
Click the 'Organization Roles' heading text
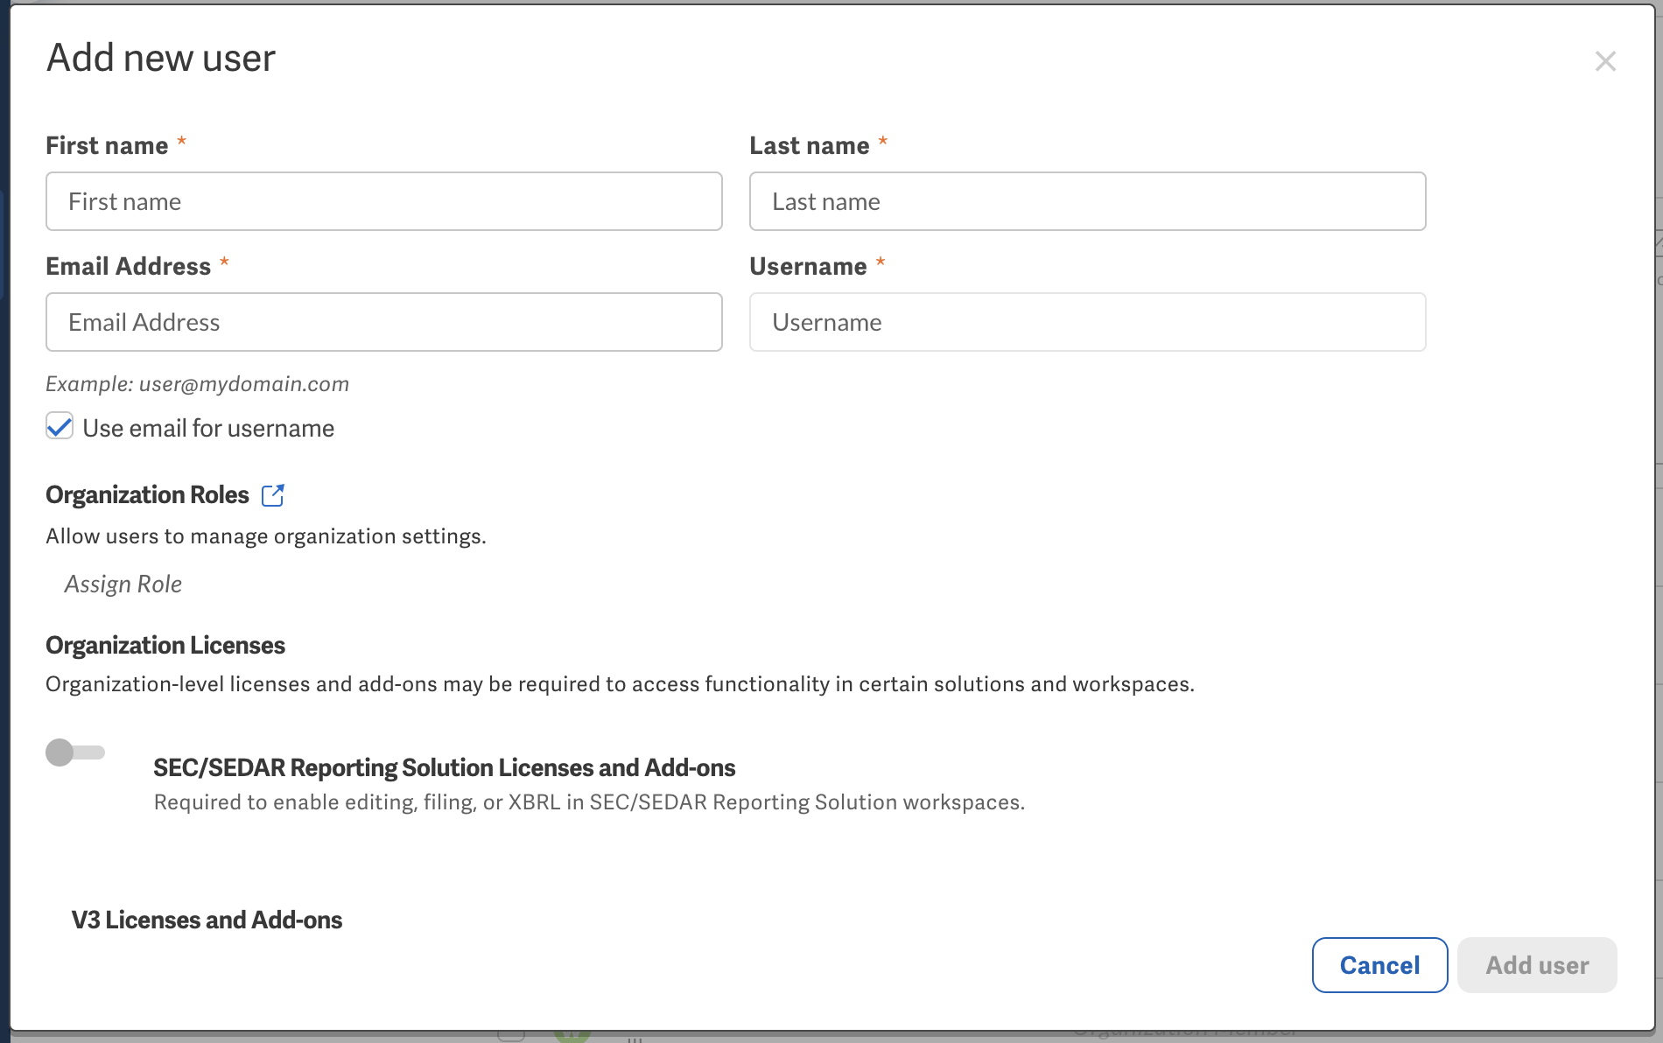(x=148, y=495)
